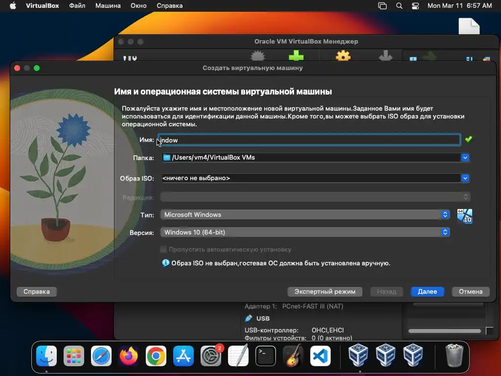Click the blue info icon beside the ISO notice
Screen dimensions: 501x376
point(165,263)
